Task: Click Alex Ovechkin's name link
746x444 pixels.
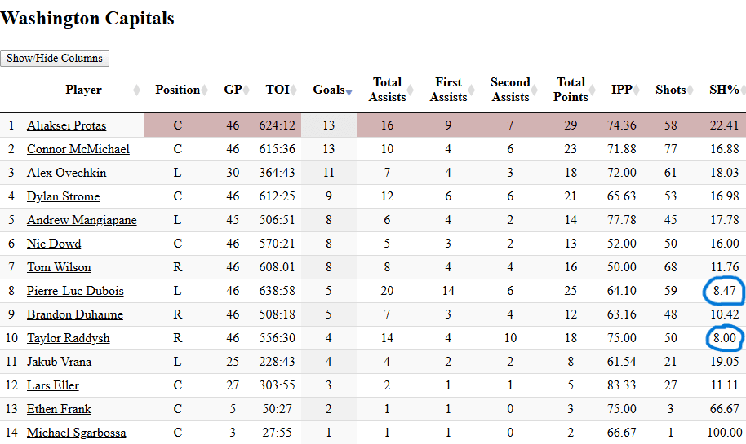Action: pyautogui.click(x=66, y=173)
